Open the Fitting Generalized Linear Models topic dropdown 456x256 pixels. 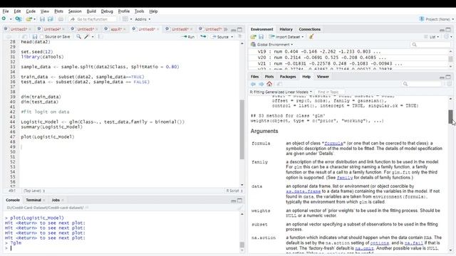[x=281, y=92]
